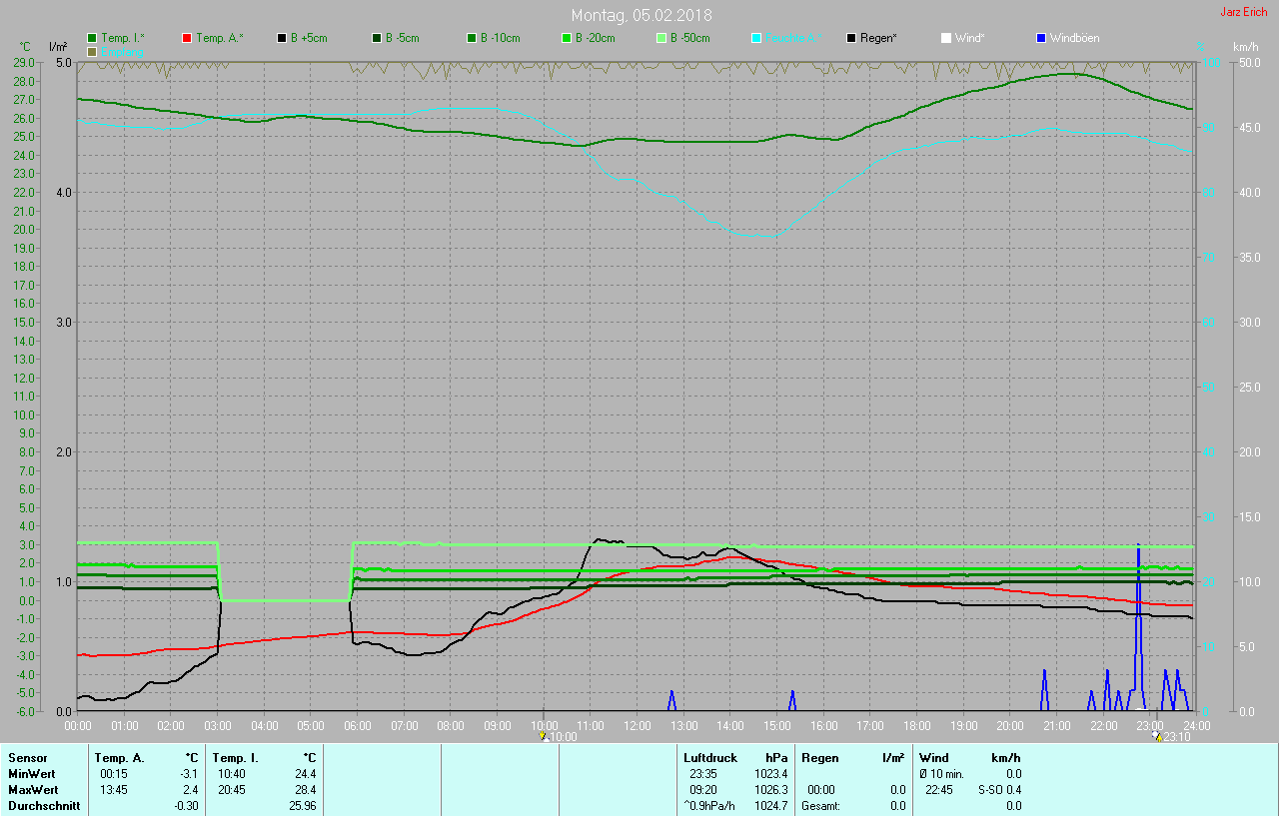1279x816 pixels.
Task: Click the white Wind legend square
Action: coord(946,38)
